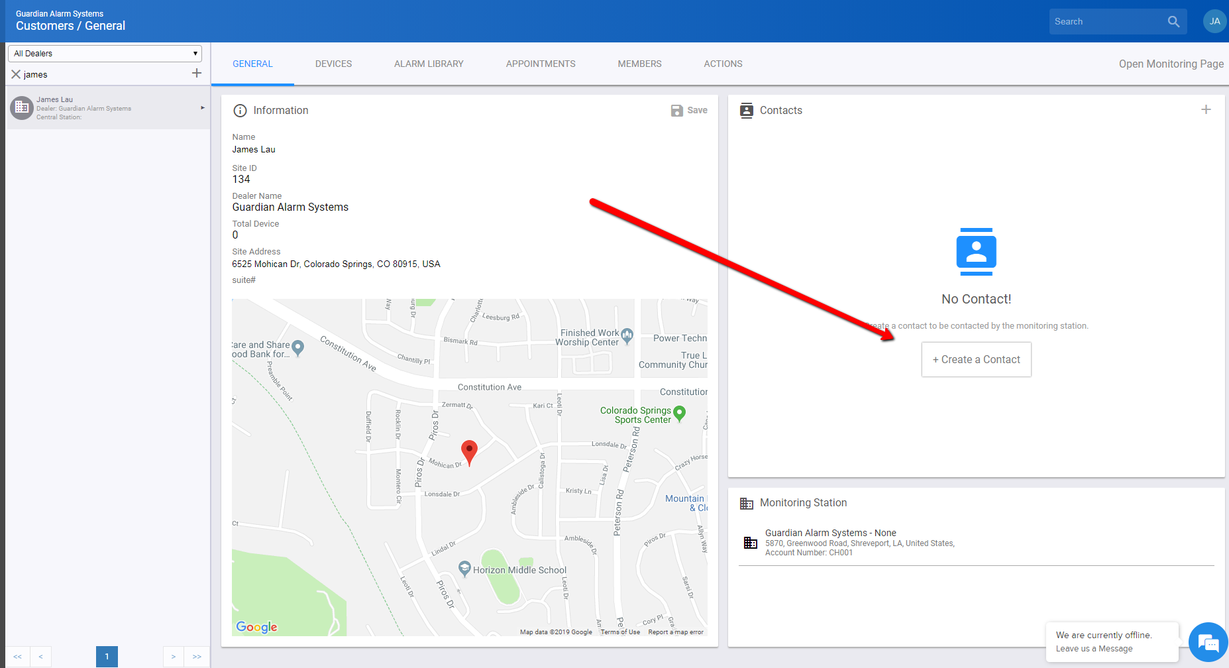
Task: Open the All Dealers dropdown
Action: pos(105,54)
